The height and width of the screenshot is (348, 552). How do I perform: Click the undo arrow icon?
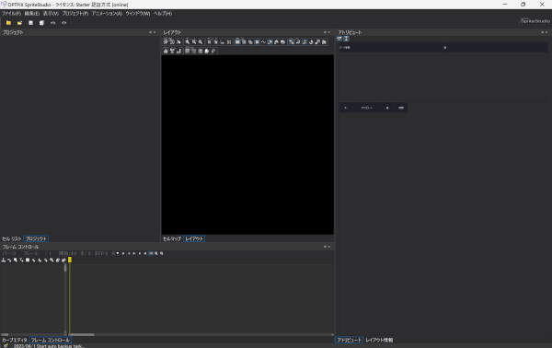(52, 22)
